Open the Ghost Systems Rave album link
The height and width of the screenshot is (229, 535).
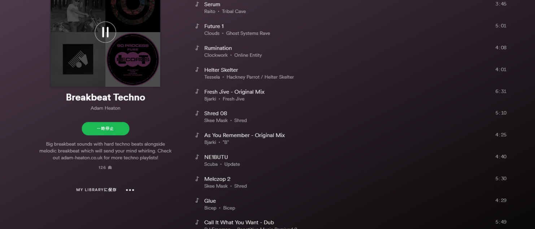click(248, 33)
